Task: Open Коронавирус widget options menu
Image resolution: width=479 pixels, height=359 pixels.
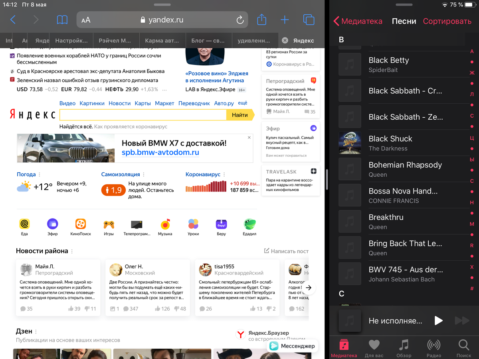Action: 224,175
